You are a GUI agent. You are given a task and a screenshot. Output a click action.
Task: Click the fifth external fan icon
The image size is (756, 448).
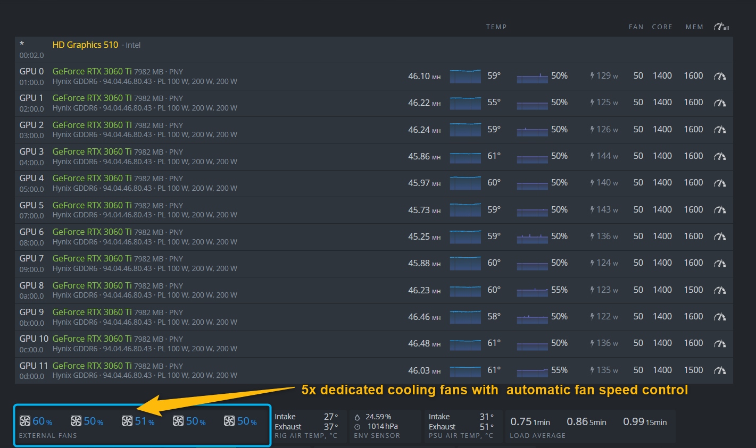tap(229, 421)
